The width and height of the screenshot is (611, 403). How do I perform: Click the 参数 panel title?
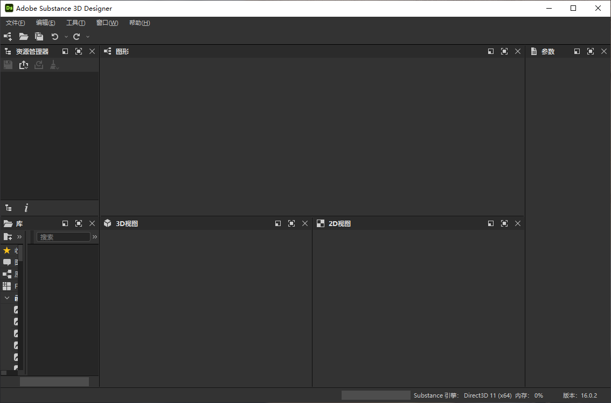[x=547, y=51]
